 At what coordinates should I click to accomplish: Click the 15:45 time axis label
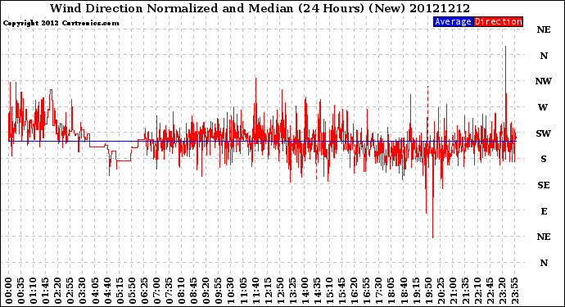point(342,291)
